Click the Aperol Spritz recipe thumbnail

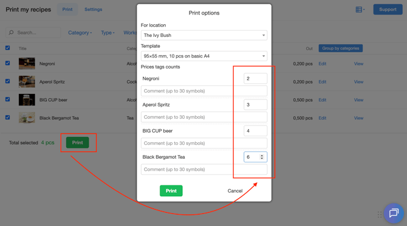(27, 82)
